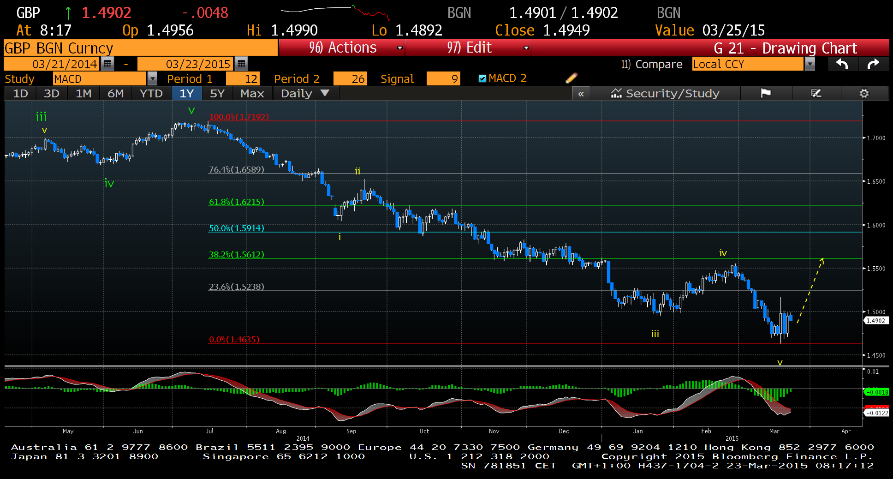
Task: Click the redo arrow icon
Action: pos(873,64)
